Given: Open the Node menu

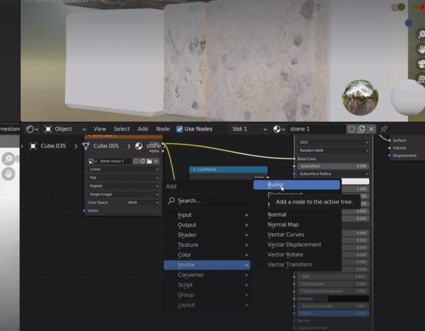Looking at the screenshot, I should pos(163,129).
